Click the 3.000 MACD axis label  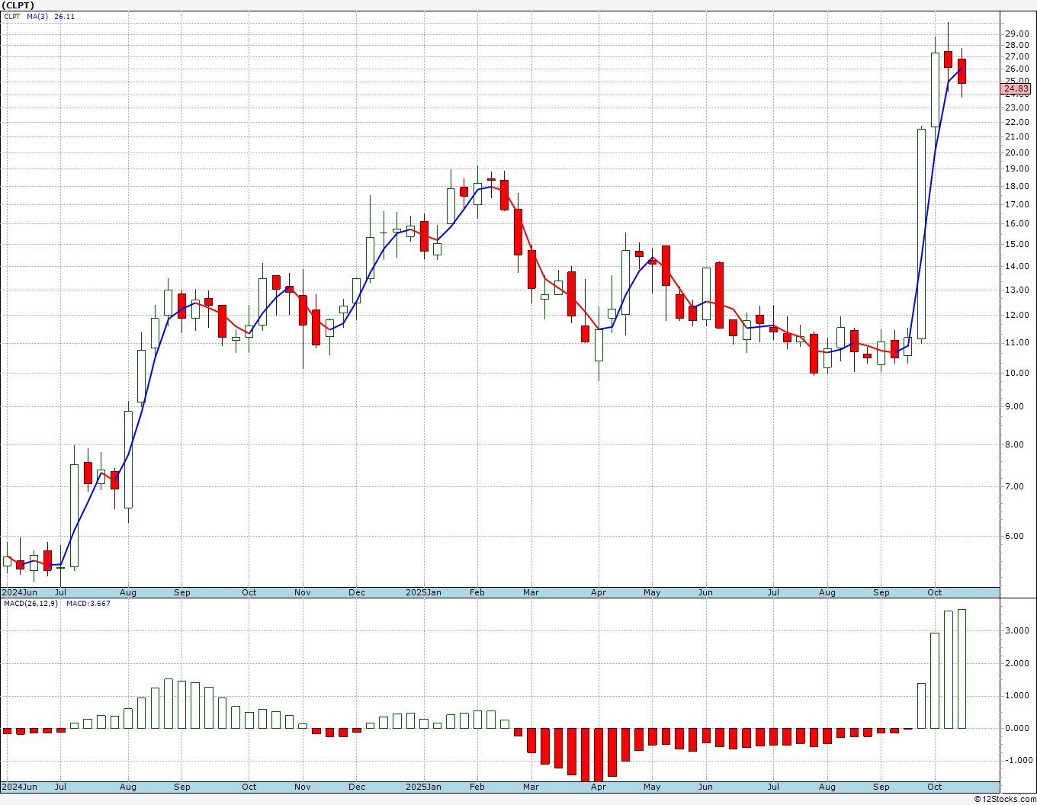coord(1019,631)
